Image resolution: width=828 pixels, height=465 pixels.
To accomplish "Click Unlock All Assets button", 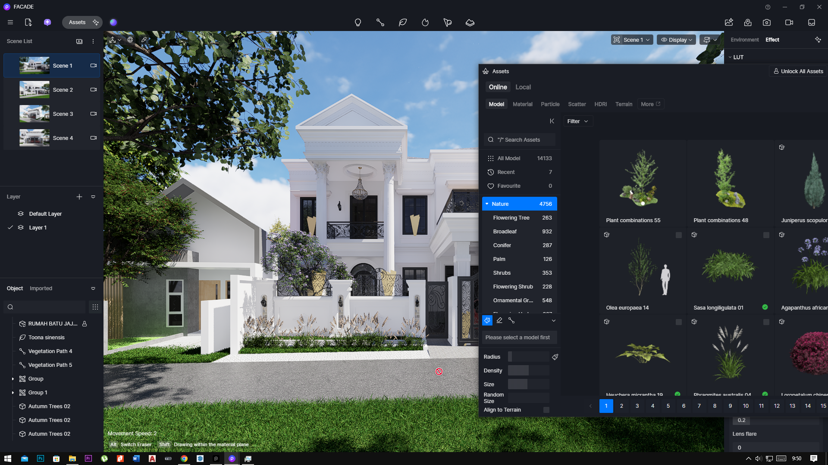I will coord(798,71).
